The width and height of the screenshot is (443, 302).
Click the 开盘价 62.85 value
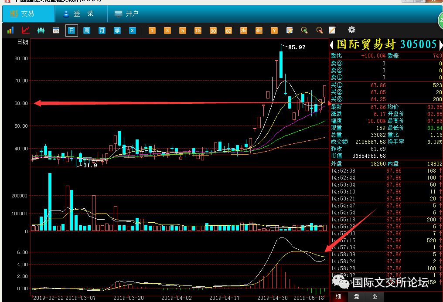coord(435,114)
